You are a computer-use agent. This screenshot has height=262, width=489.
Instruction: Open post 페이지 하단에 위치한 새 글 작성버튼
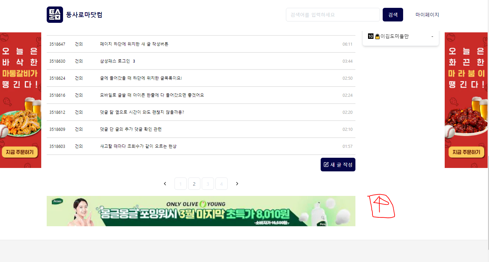[x=134, y=44]
